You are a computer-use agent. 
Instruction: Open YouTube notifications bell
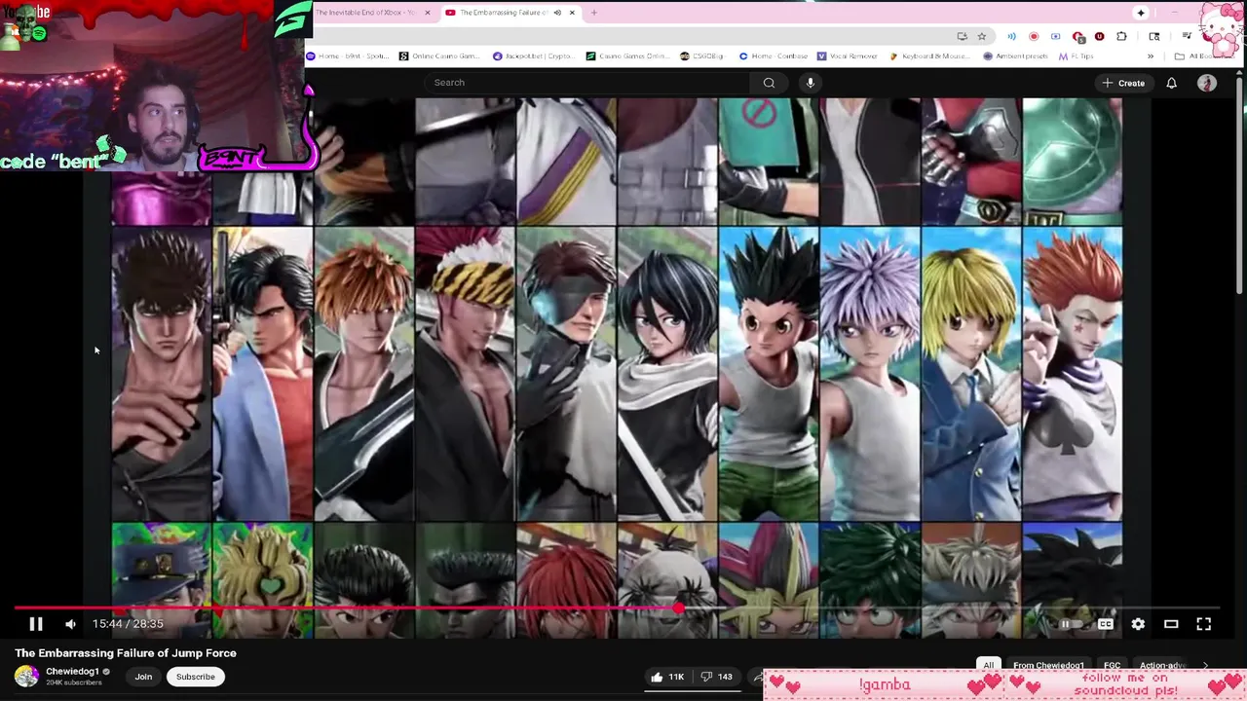[1171, 83]
